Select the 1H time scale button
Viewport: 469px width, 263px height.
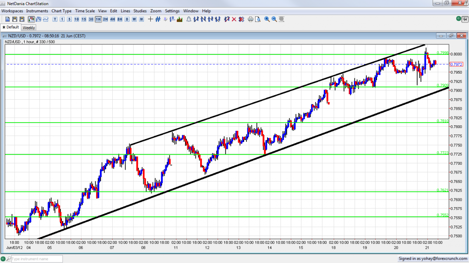[98, 19]
